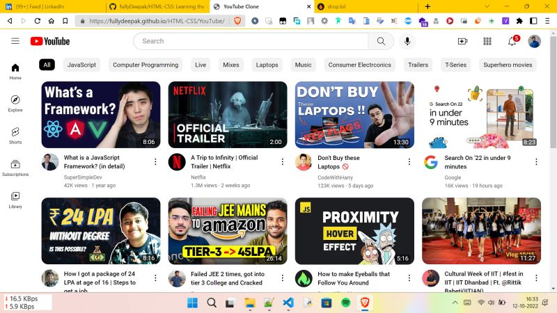Open Brave Shields lion icon

pyautogui.click(x=237, y=21)
